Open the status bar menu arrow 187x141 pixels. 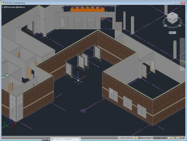pos(182,138)
